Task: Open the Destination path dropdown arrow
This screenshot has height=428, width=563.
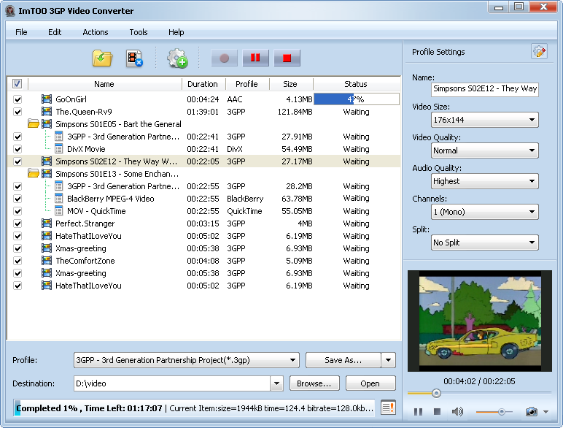Action: tap(276, 383)
